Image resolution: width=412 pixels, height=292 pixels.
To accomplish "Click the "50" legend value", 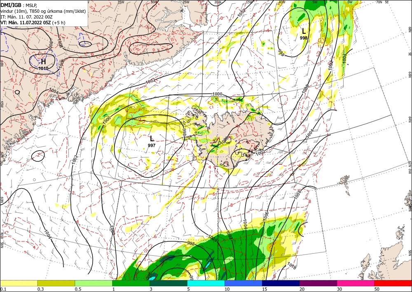I will click(x=377, y=289).
